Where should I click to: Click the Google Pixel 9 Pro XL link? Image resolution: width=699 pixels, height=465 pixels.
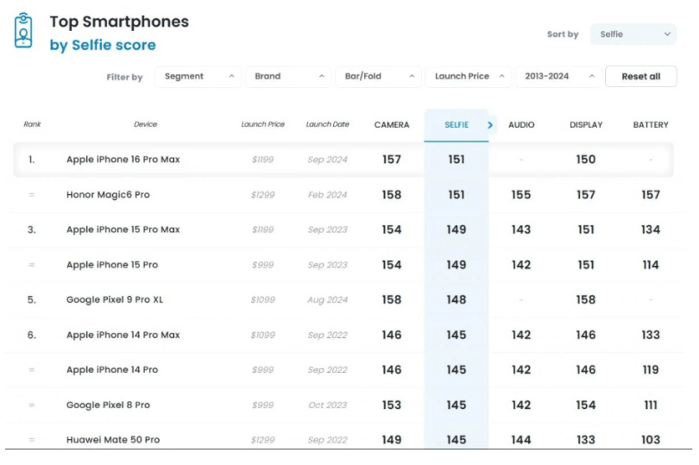click(114, 300)
